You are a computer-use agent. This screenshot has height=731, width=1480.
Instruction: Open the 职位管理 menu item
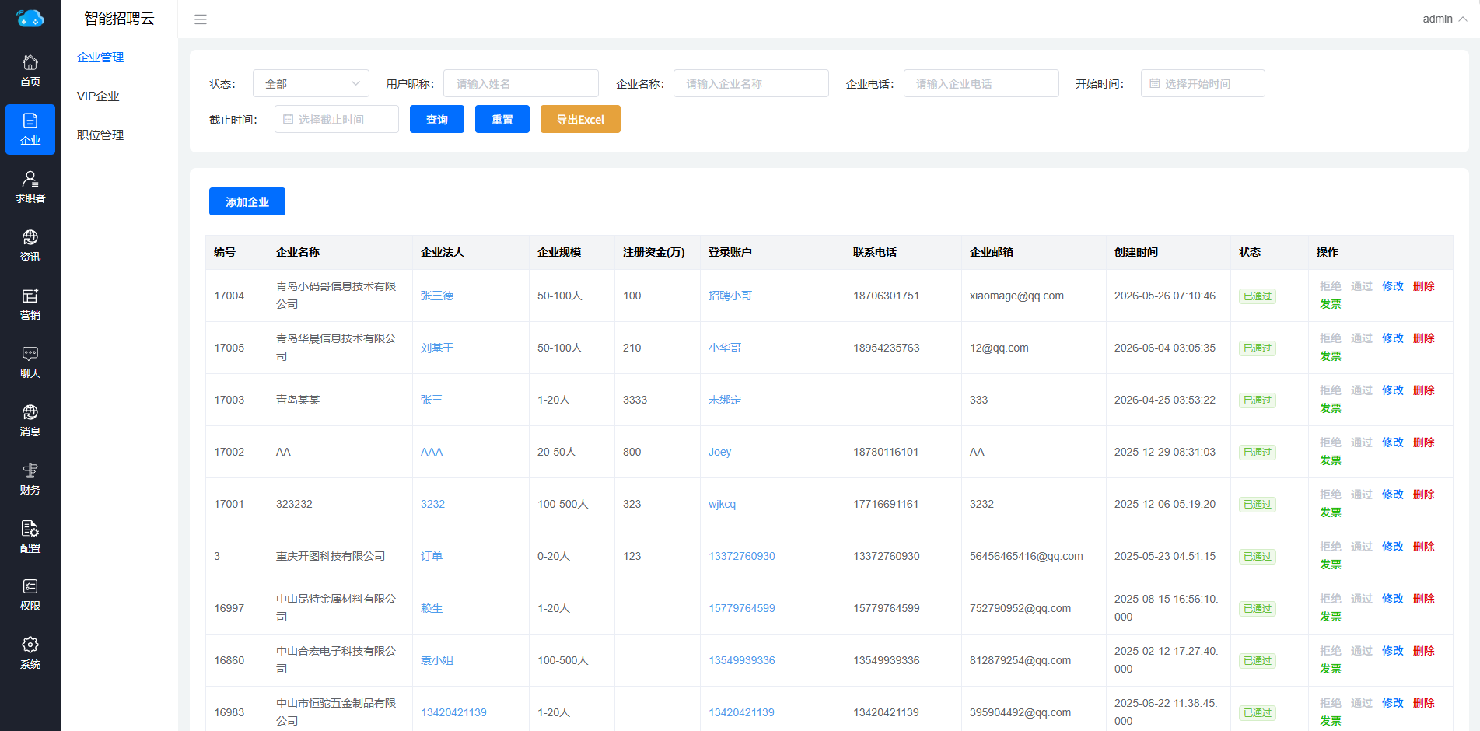(x=100, y=135)
